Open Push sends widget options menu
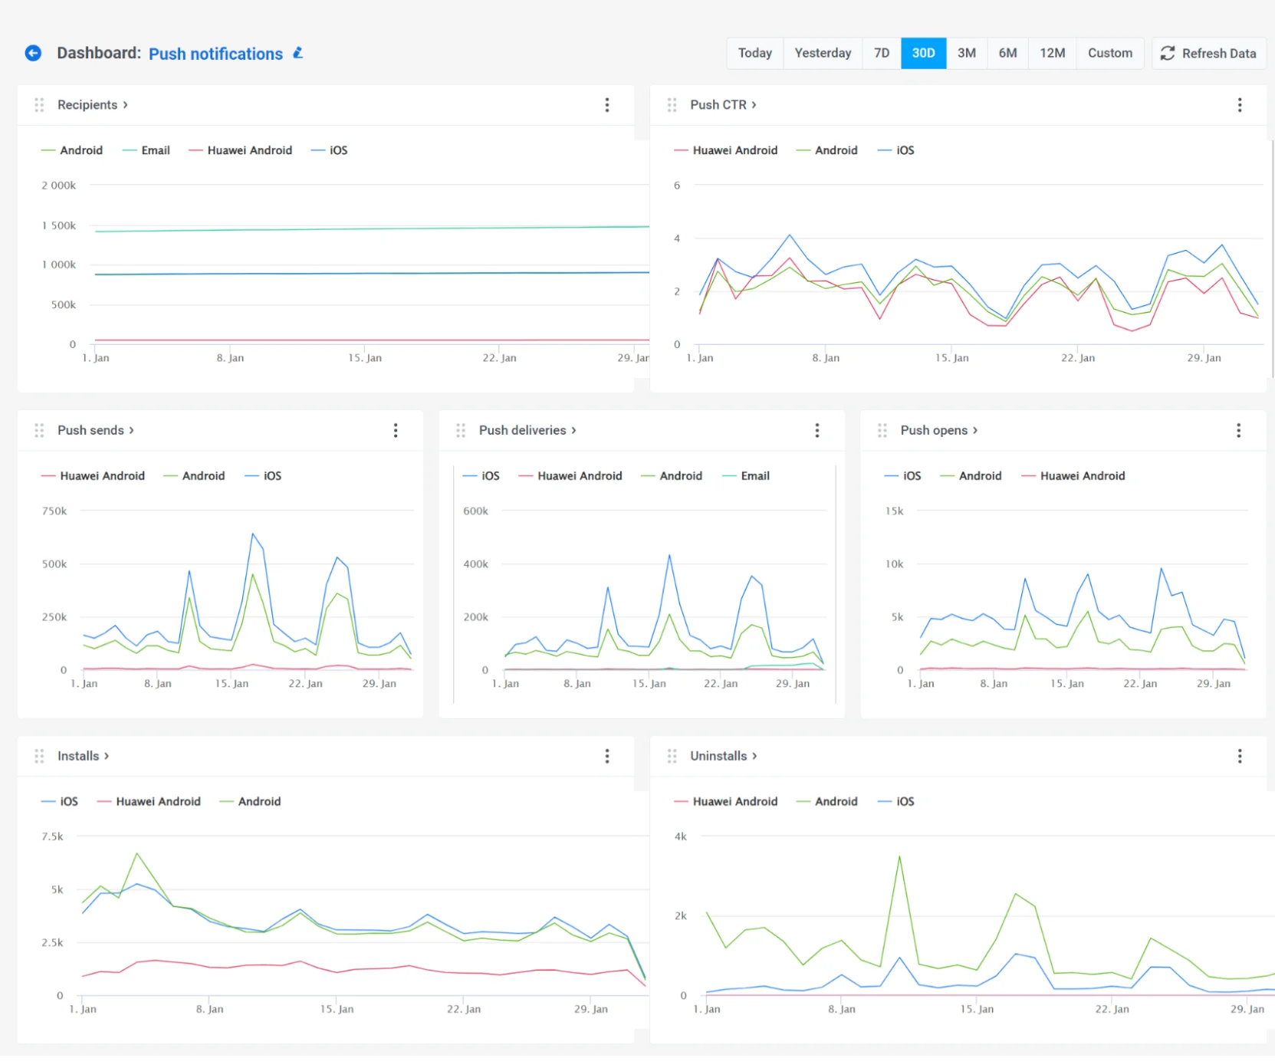This screenshot has width=1275, height=1061. (396, 430)
